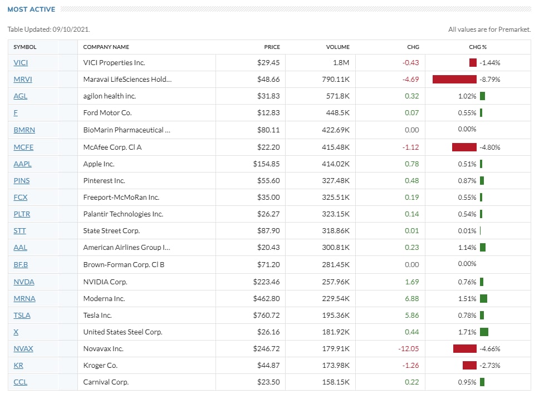The image size is (539, 399).
Task: Click the BF.B symbol link
Action: 21,265
